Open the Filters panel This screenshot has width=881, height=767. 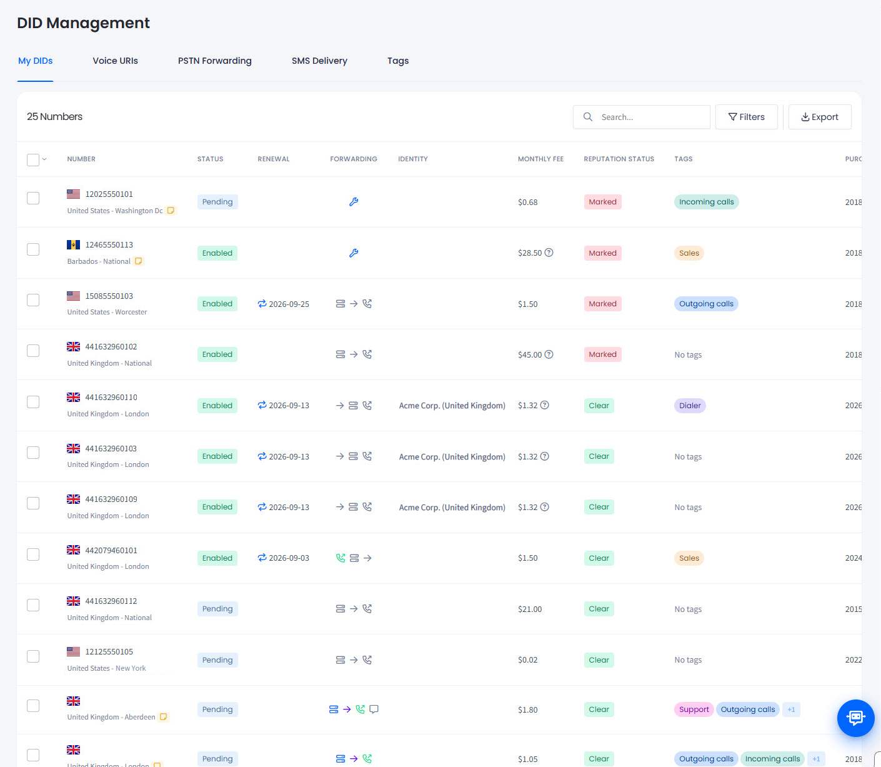[x=746, y=117]
